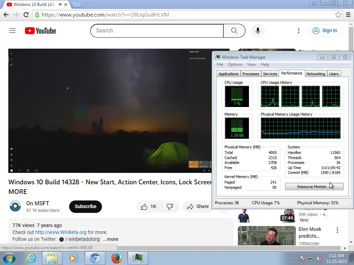The height and width of the screenshot is (265, 354).
Task: Click the Memory 1.35 GB meter
Action: (x=237, y=128)
